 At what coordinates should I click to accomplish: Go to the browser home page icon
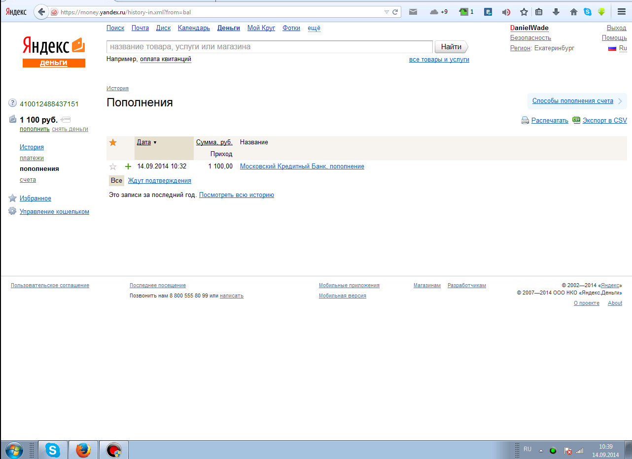tap(573, 12)
